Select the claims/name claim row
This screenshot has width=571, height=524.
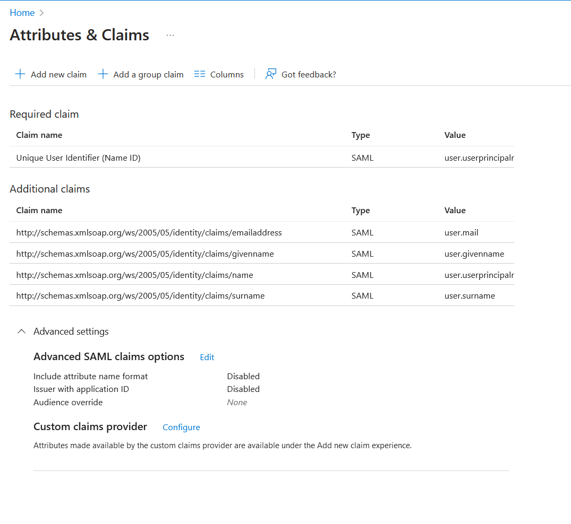262,275
